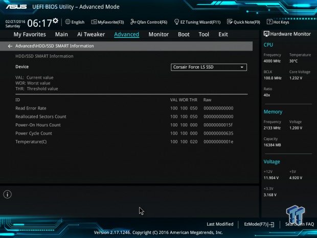Click the MyFavorite(F3) list icon

point(94,22)
